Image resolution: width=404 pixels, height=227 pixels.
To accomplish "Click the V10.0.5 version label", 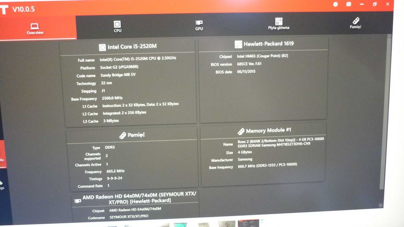I will (23, 10).
